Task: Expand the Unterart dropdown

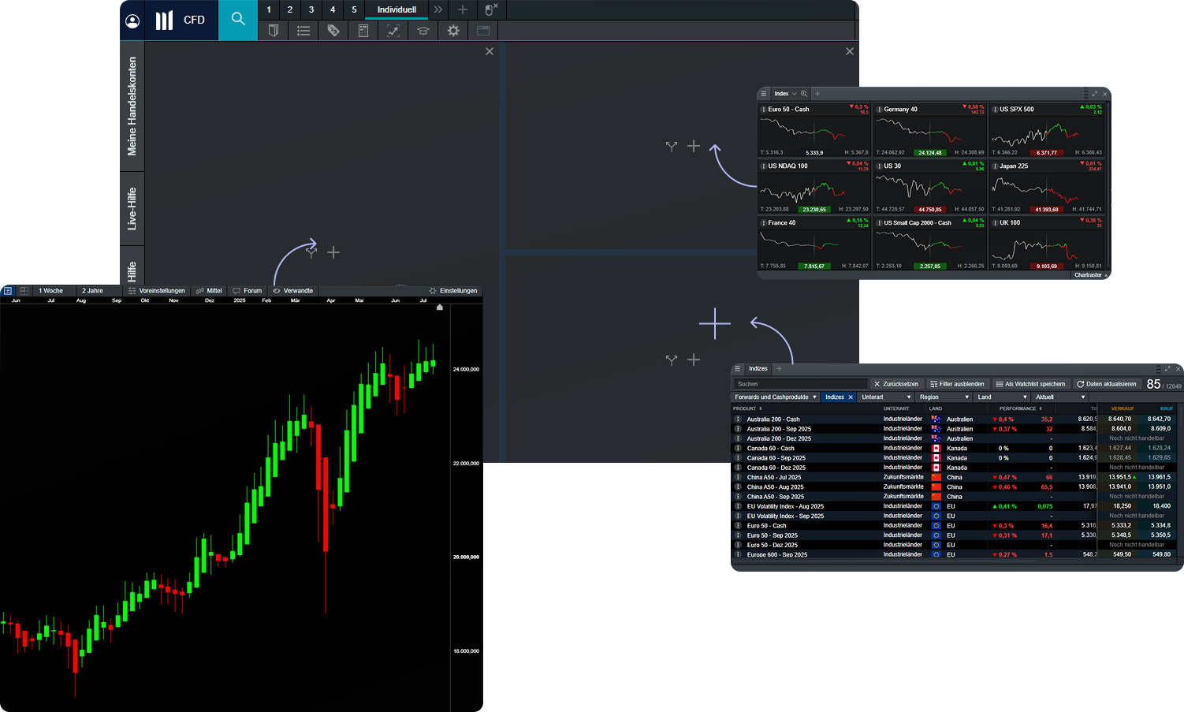Action: pos(884,397)
